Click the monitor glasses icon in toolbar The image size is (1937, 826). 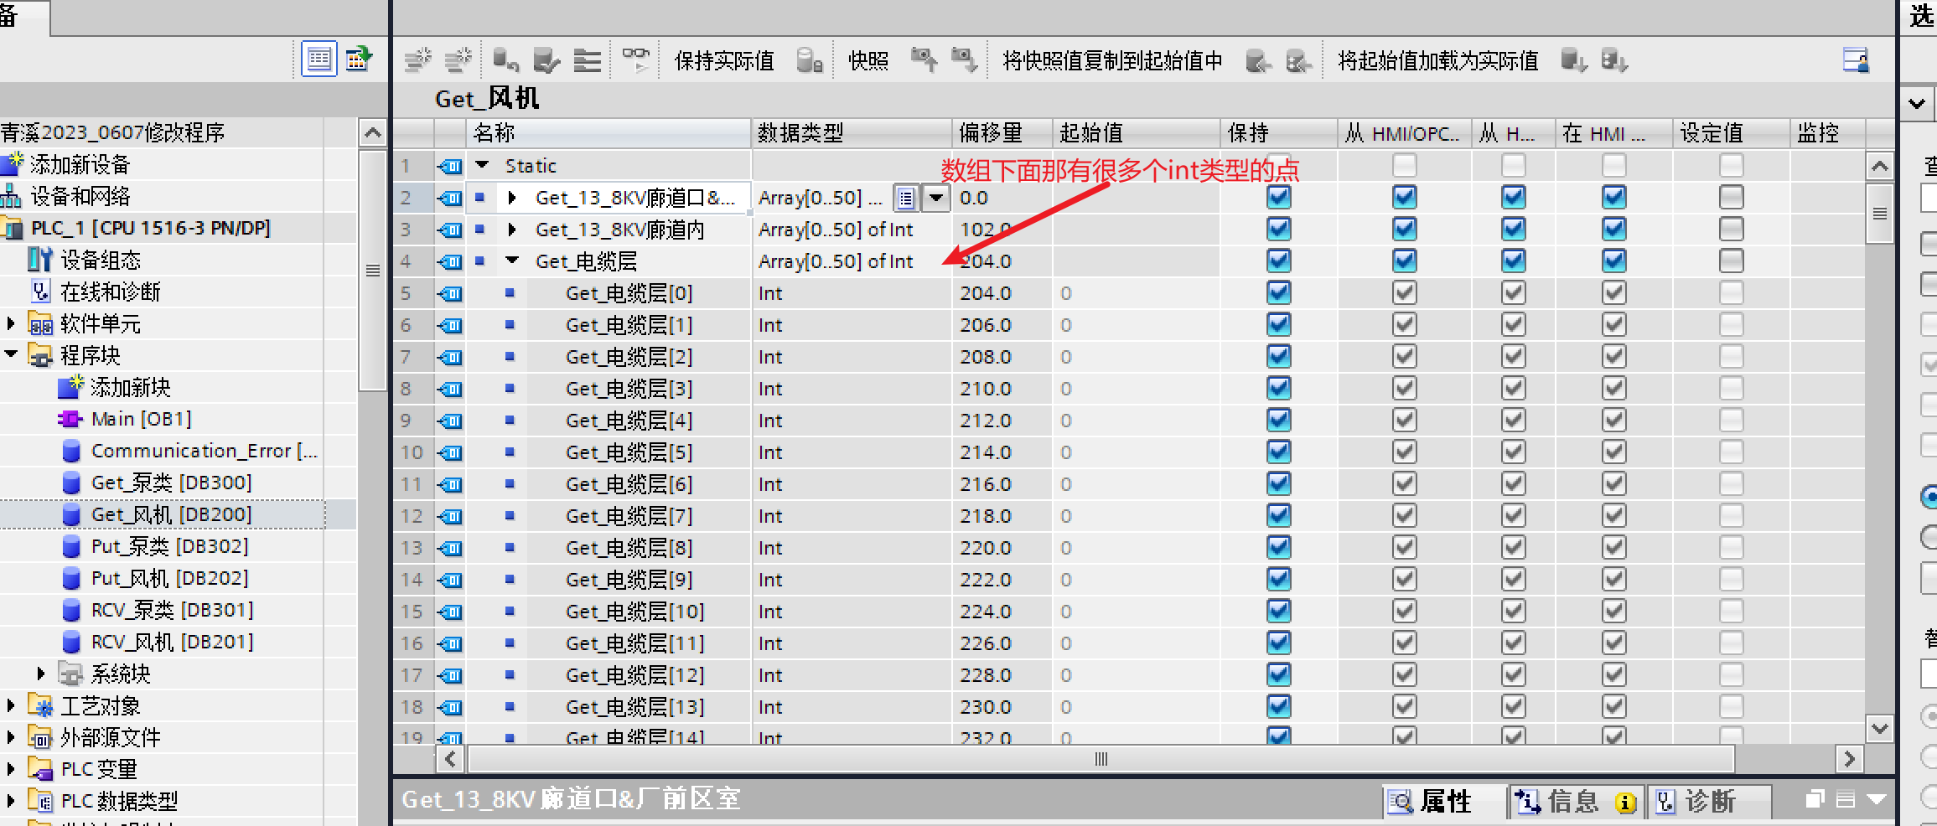635,60
